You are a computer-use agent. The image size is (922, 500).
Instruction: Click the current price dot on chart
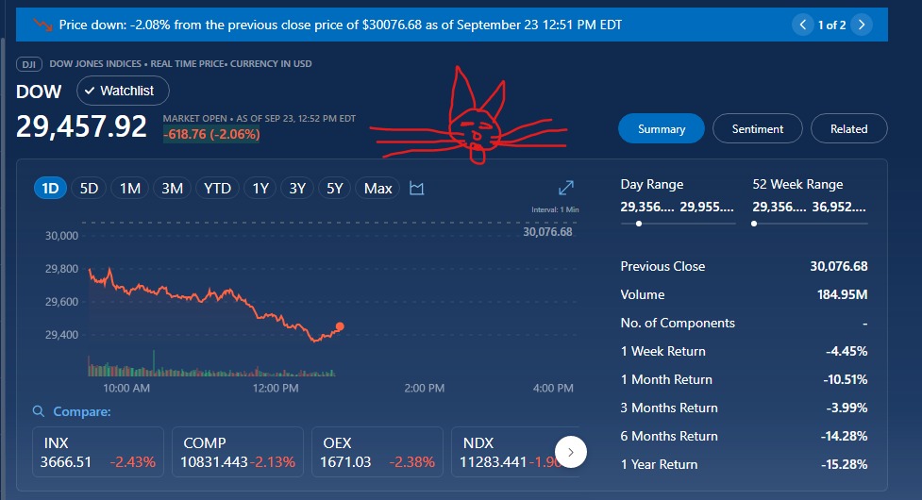[x=340, y=326]
